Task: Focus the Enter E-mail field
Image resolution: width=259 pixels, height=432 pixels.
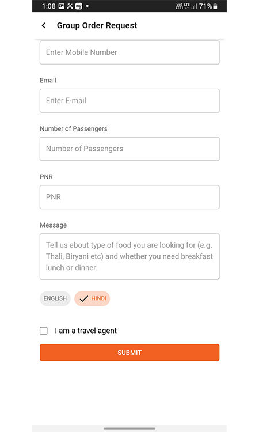Action: [129, 101]
